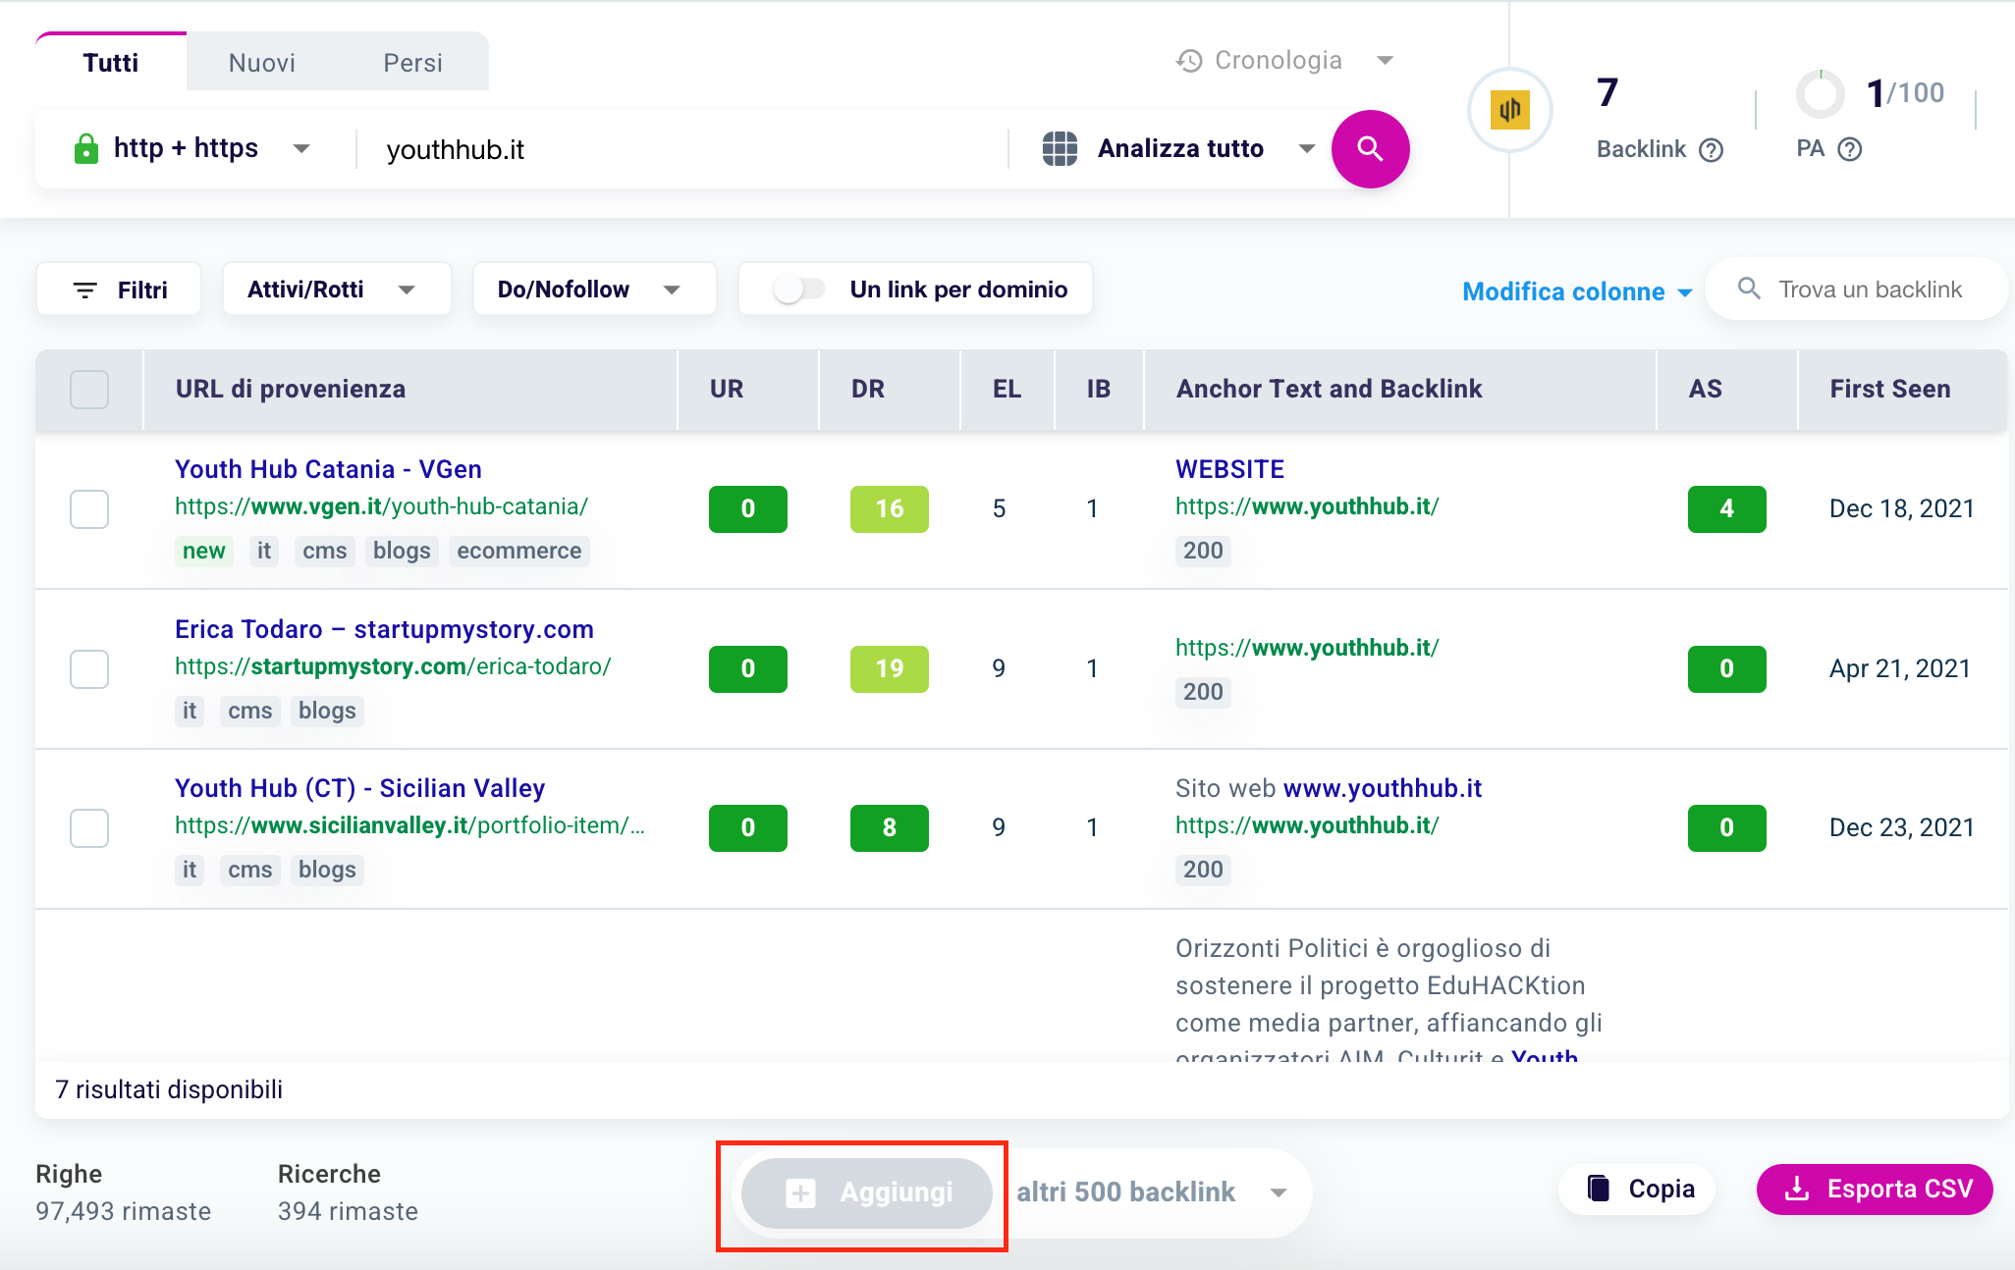Click the Filtri button

point(119,290)
